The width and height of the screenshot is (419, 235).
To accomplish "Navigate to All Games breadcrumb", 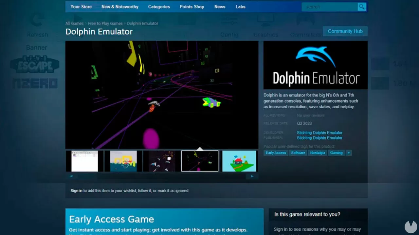I will 74,23.
